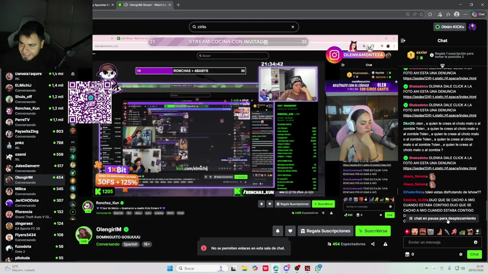Open chat settings gear icon
Image resolution: width=488 pixels, height=274 pixels.
pos(461,254)
